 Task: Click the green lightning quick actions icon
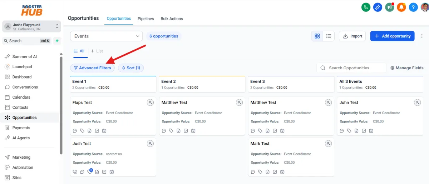point(57,41)
